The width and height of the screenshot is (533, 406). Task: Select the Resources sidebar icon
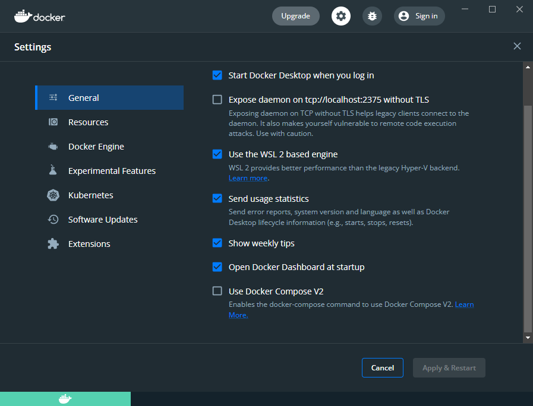click(53, 122)
